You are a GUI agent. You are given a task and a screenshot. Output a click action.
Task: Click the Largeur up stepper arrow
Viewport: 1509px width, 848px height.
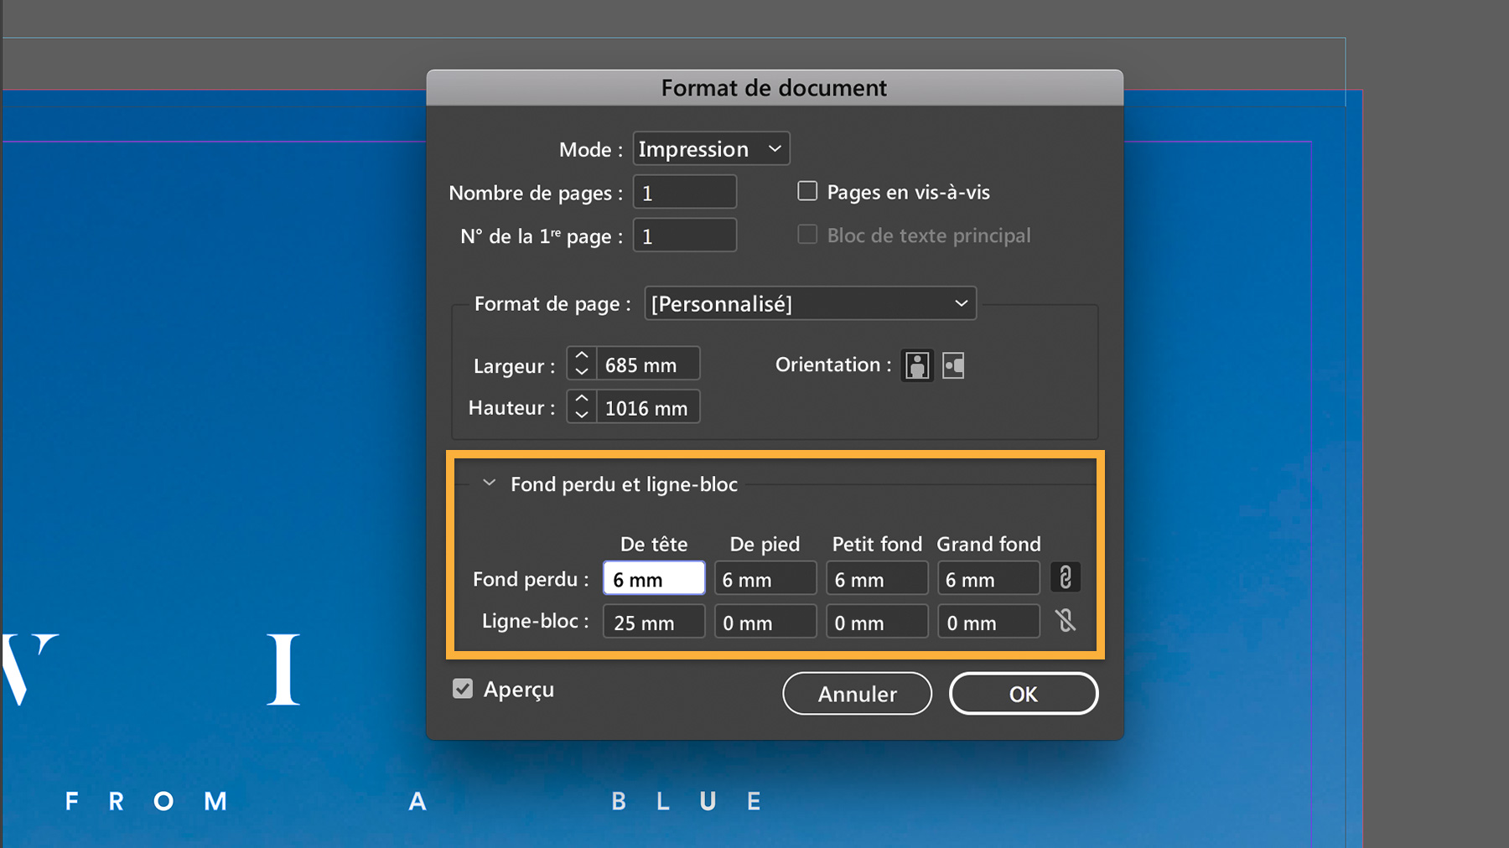click(581, 356)
